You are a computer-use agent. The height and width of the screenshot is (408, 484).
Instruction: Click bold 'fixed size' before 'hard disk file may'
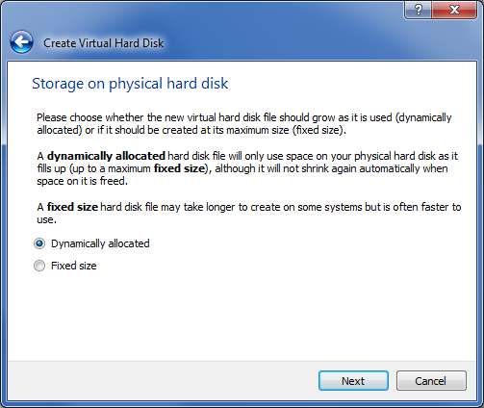click(72, 207)
